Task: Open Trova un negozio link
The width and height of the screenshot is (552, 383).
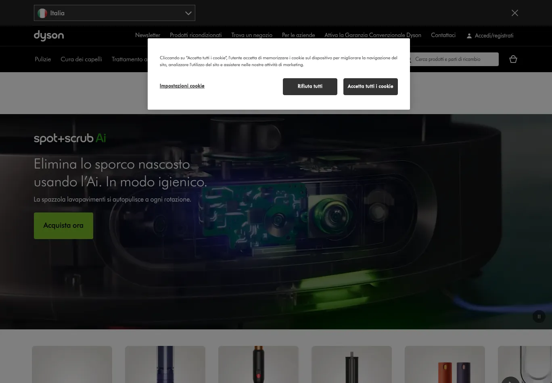Action: coord(252,35)
